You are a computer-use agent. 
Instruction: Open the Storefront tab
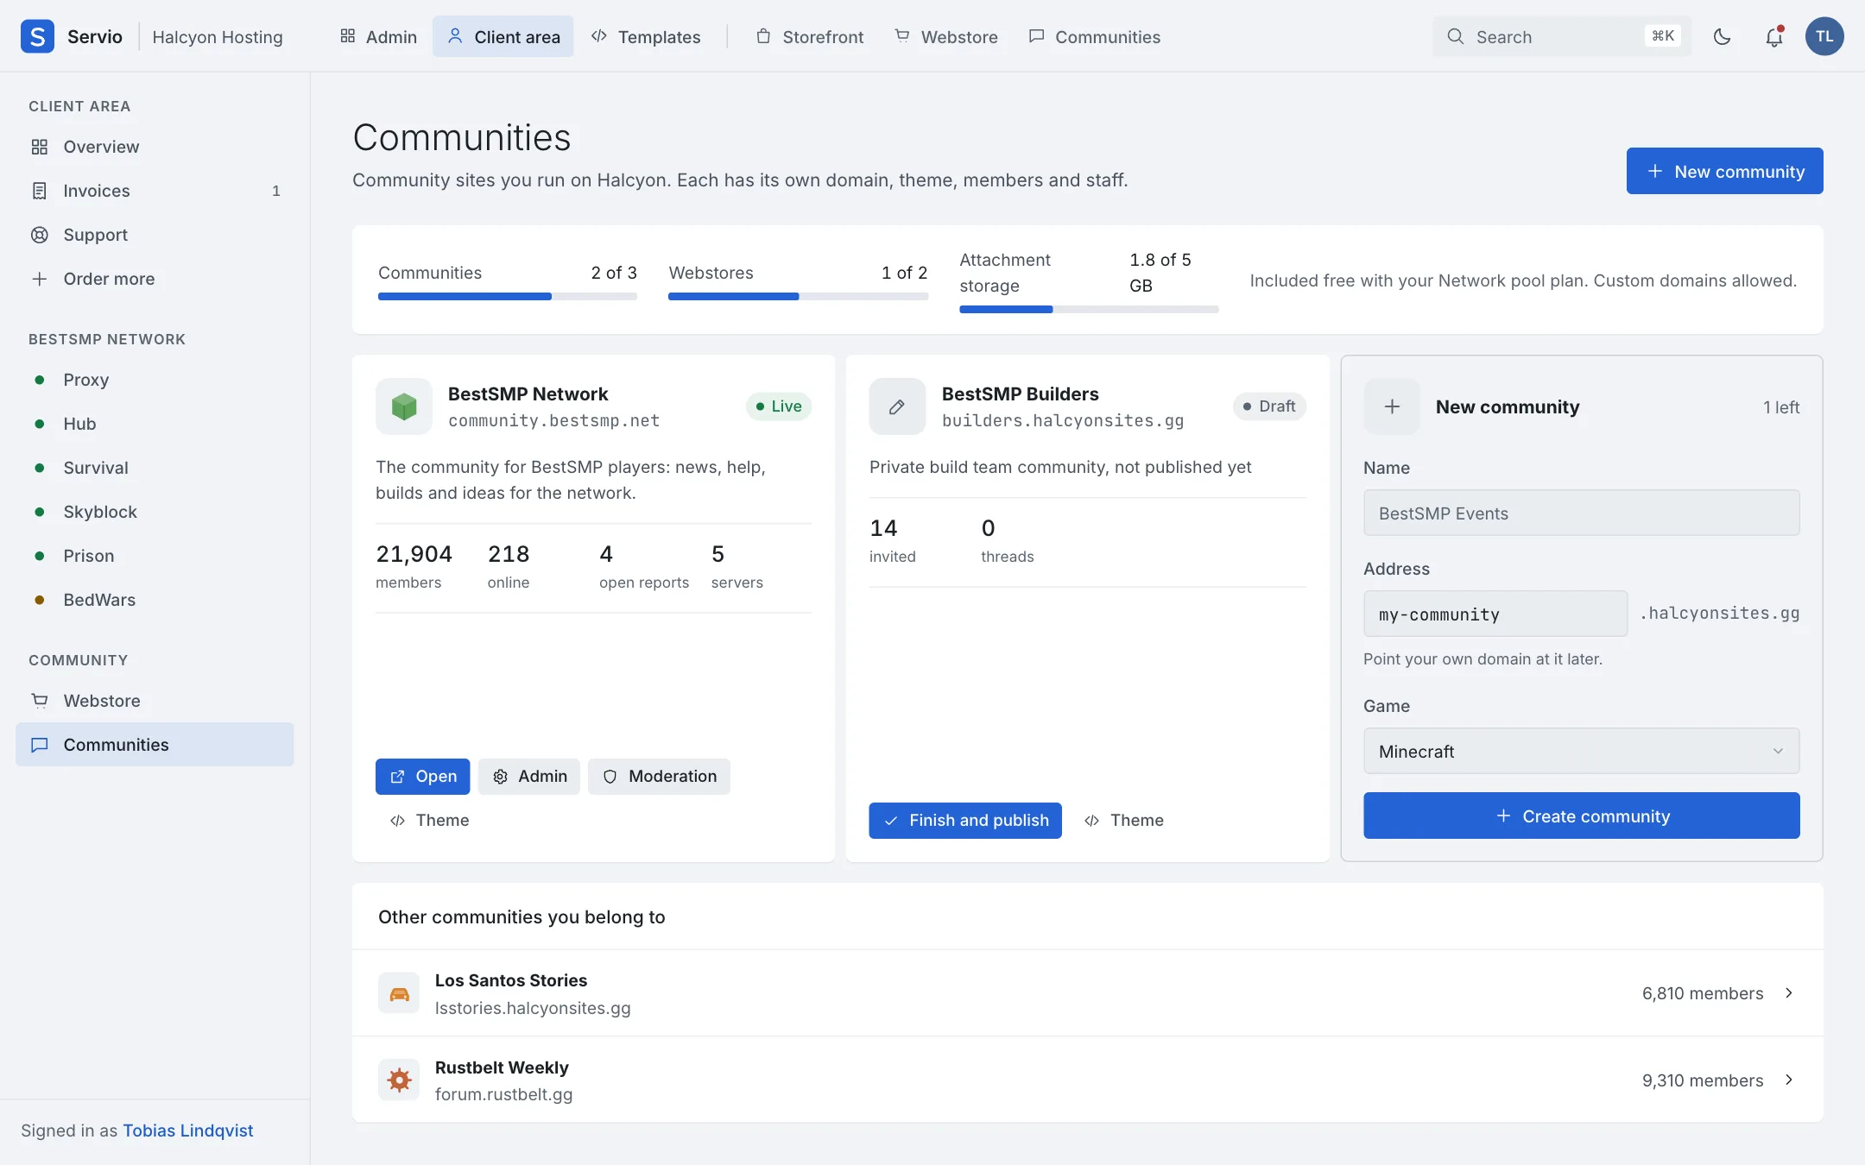[809, 36]
